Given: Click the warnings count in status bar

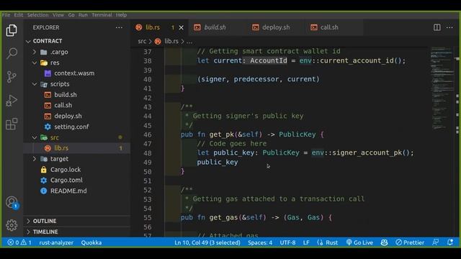Looking at the screenshot, I should click(26, 242).
